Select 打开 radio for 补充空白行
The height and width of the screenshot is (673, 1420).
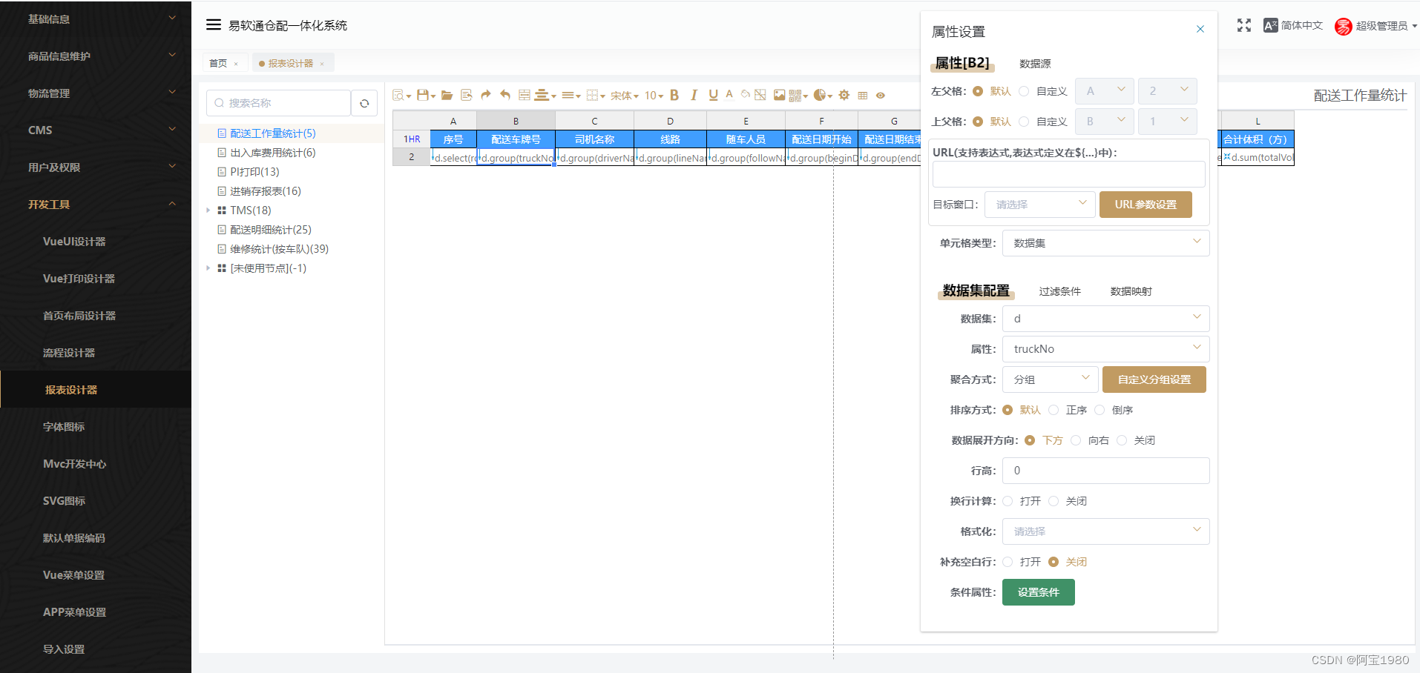coord(1008,562)
